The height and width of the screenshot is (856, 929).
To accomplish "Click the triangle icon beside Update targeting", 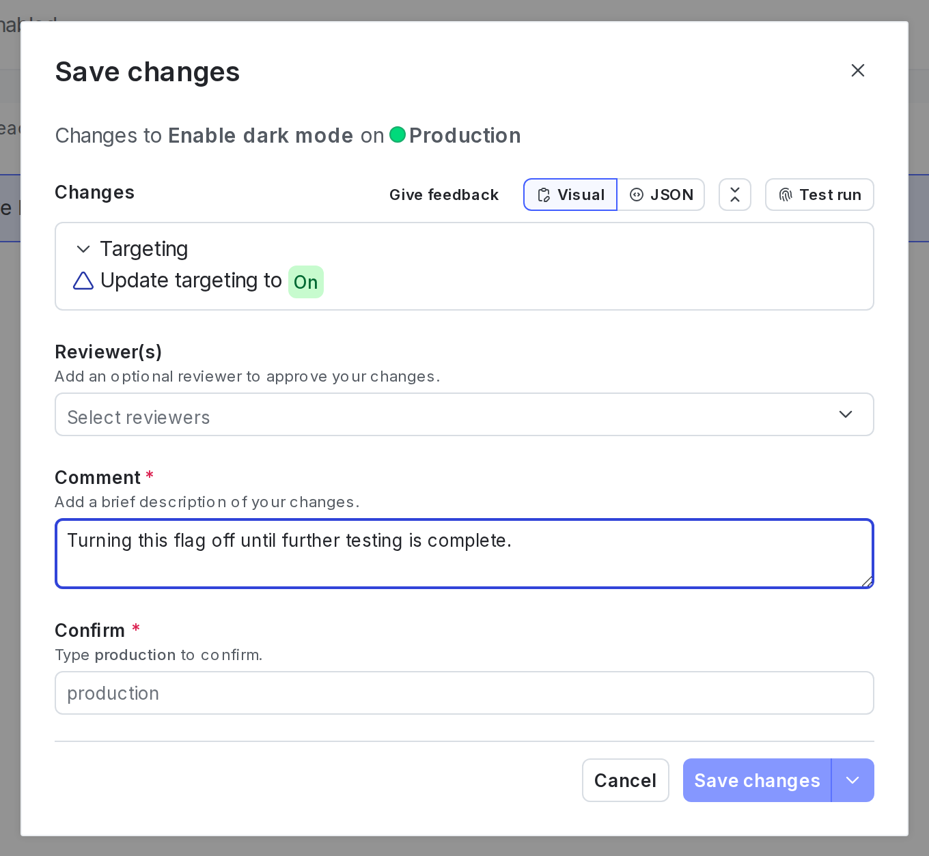I will [83, 281].
